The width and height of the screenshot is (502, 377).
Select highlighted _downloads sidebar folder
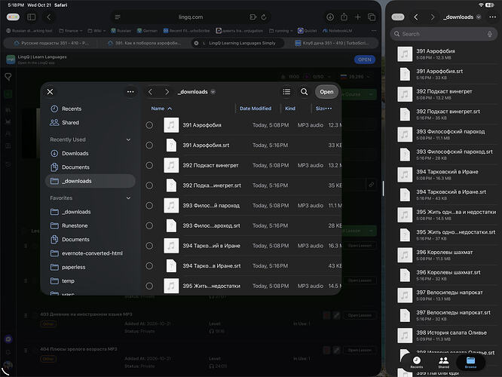90,181
